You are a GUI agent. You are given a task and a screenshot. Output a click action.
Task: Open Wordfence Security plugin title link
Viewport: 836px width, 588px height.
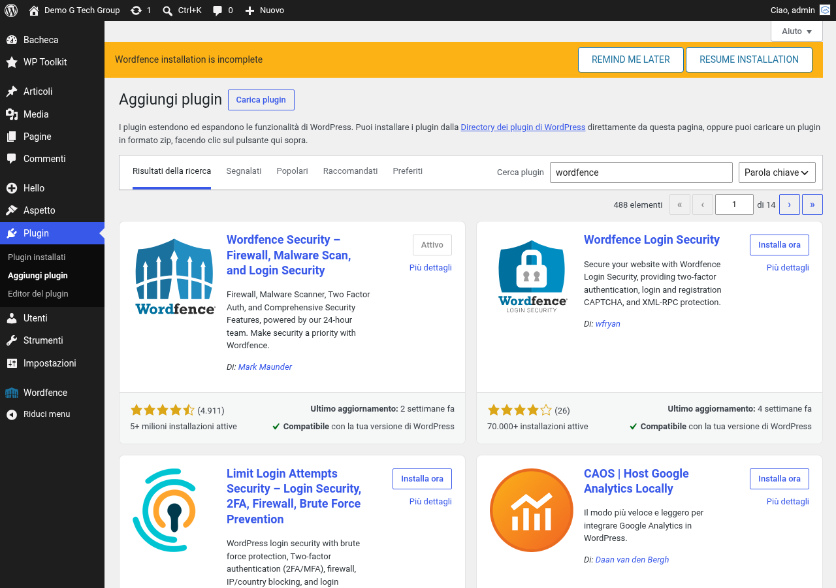[289, 255]
